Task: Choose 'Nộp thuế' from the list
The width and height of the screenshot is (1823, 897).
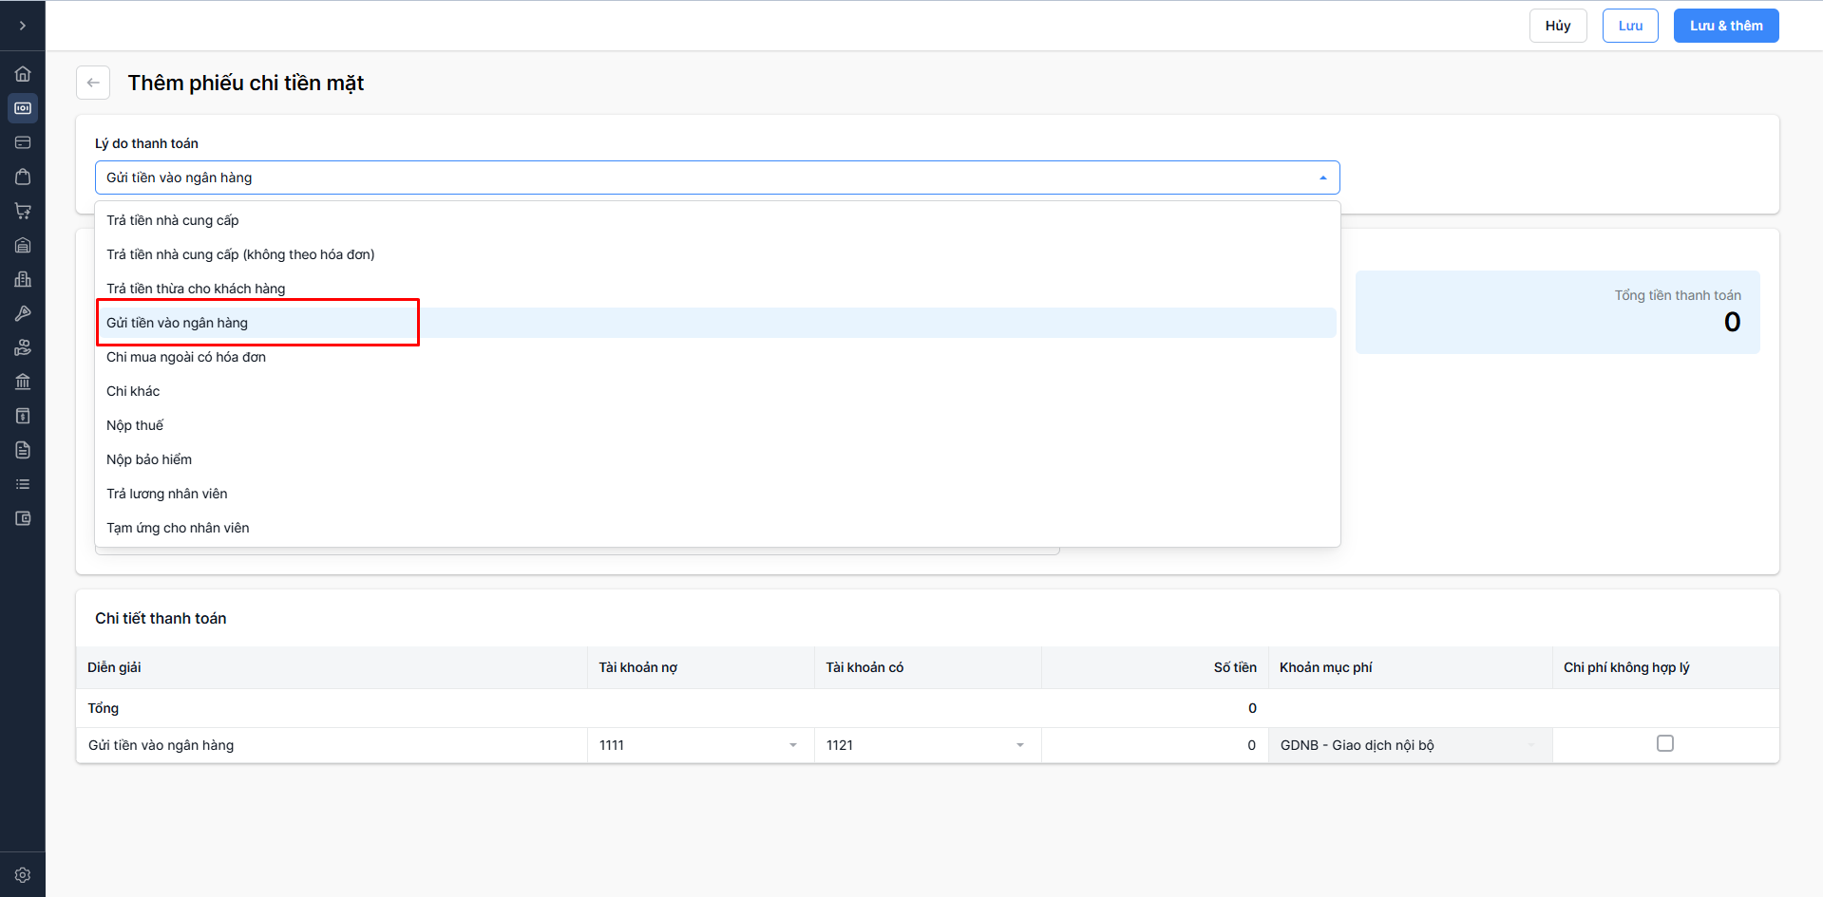Action: tap(135, 425)
